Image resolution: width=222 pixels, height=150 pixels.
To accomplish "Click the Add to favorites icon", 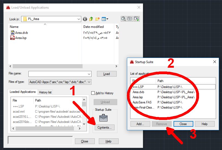I will pos(137,19).
